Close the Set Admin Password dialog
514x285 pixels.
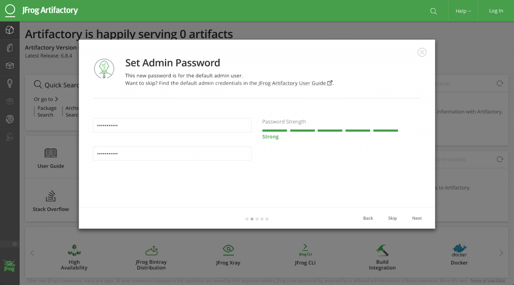(x=422, y=53)
